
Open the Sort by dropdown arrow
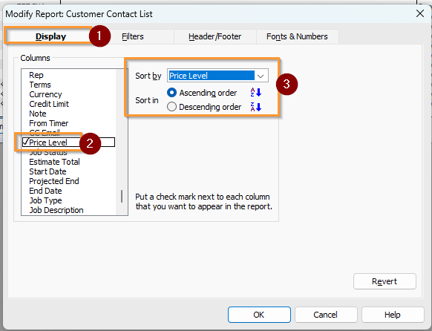[x=261, y=76]
